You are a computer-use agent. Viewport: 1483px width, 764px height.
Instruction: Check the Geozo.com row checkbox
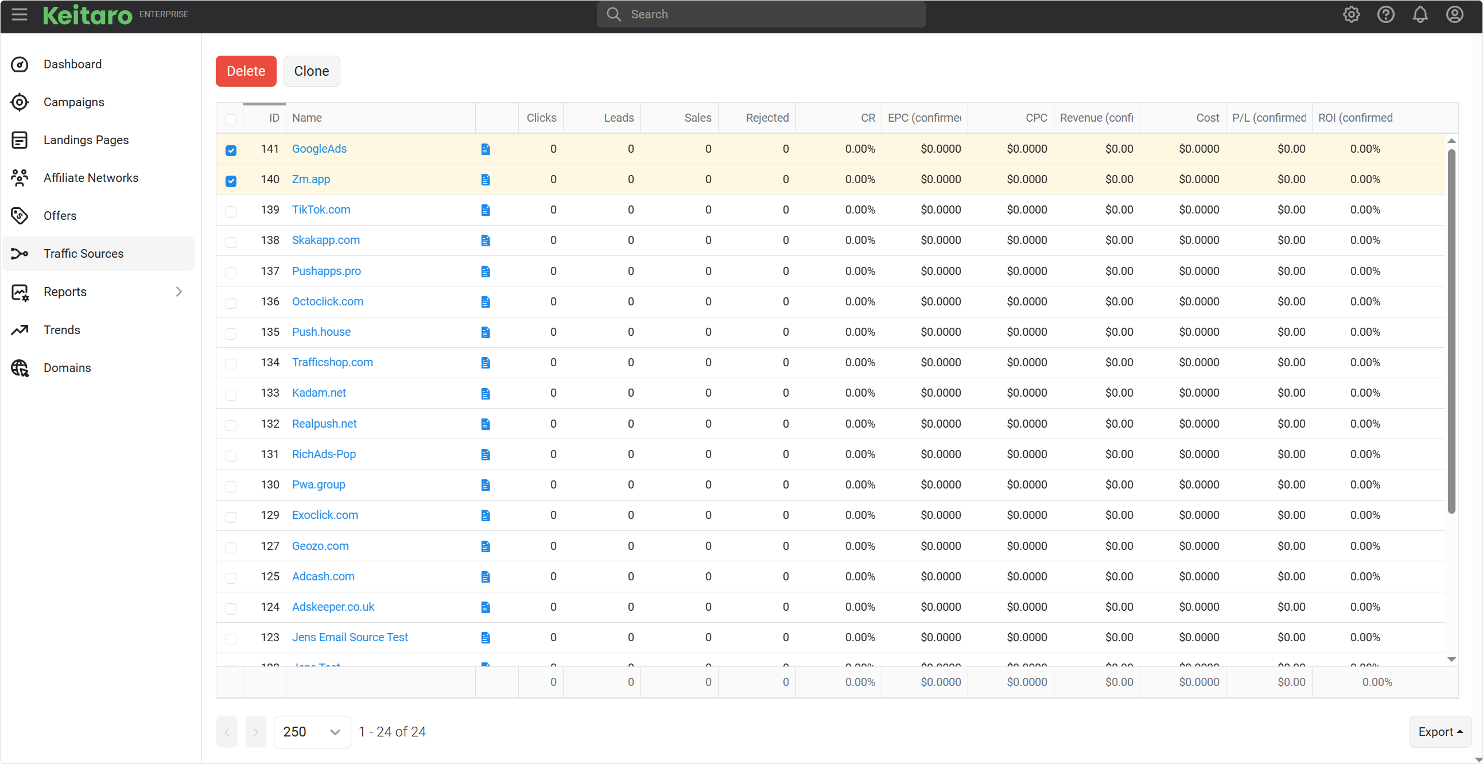point(231,547)
